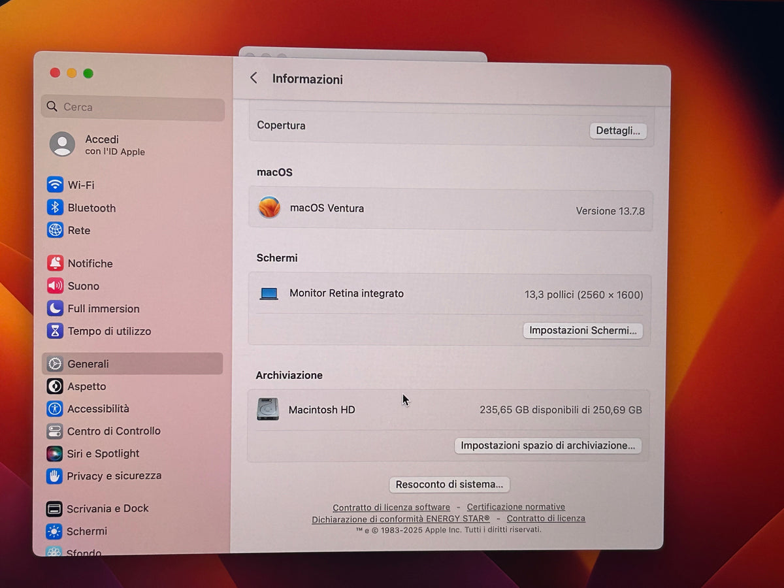Click the Versione 13.7.8 text

point(610,211)
